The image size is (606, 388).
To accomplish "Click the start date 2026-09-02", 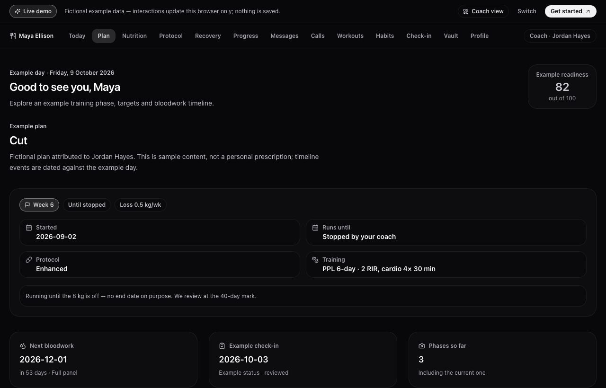I will [x=56, y=237].
